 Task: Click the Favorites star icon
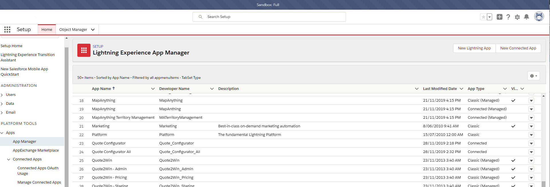(x=483, y=17)
